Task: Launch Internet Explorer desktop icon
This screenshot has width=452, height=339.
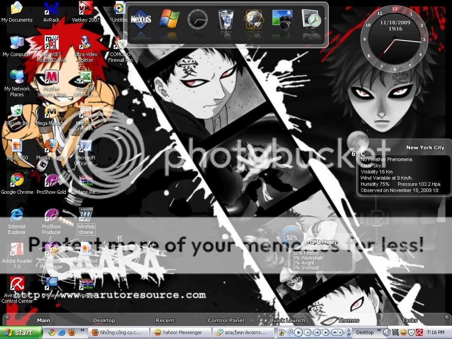Action: pos(17,222)
